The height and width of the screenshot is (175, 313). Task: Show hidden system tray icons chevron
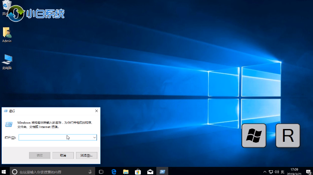265,172
